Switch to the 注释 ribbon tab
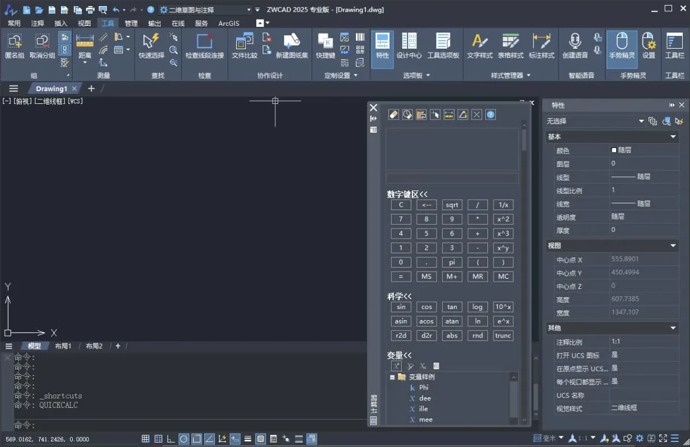Image resolution: width=690 pixels, height=447 pixels. tap(37, 23)
